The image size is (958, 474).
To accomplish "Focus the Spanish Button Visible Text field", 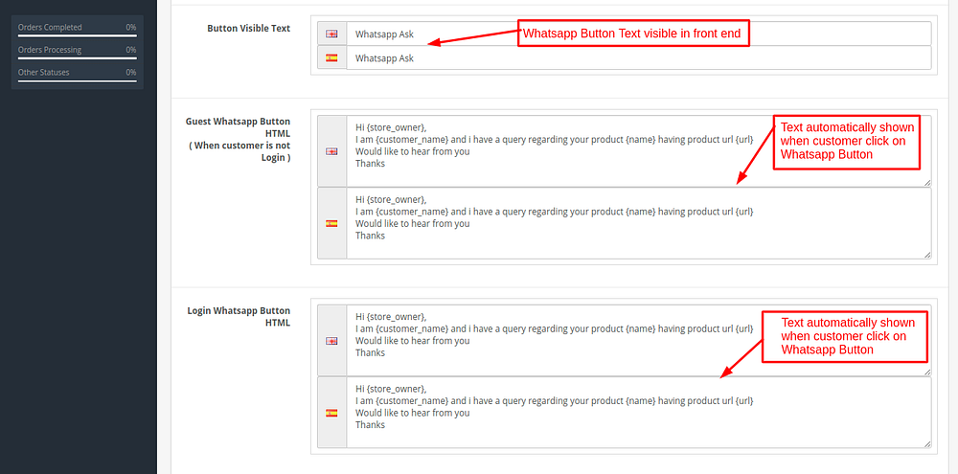I will coord(639,58).
